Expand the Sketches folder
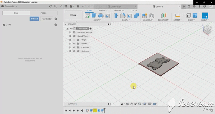215x114 pixels. (x=70, y=51)
